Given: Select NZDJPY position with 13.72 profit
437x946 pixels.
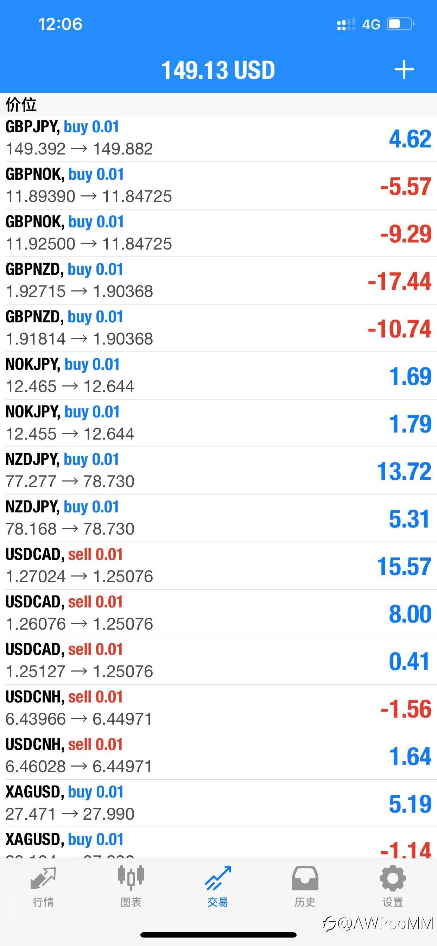Looking at the screenshot, I should (x=218, y=471).
